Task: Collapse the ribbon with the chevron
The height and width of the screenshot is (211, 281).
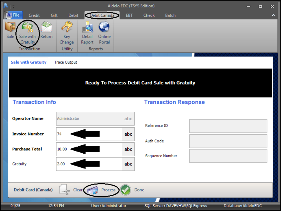Action: (x=273, y=15)
